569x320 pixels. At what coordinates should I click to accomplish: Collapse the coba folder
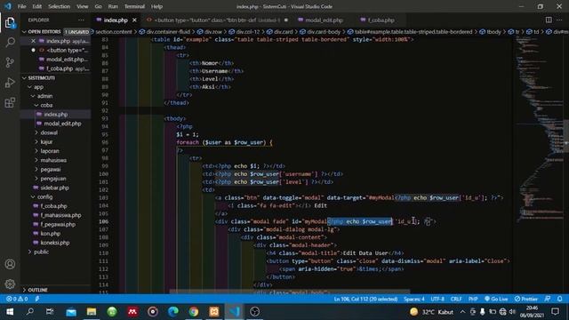(55, 105)
